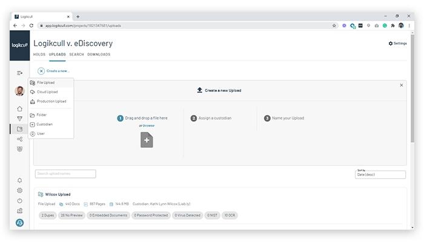Click the 887 Pages count in Wilcox Upload
The width and height of the screenshot is (424, 242).
click(x=97, y=204)
